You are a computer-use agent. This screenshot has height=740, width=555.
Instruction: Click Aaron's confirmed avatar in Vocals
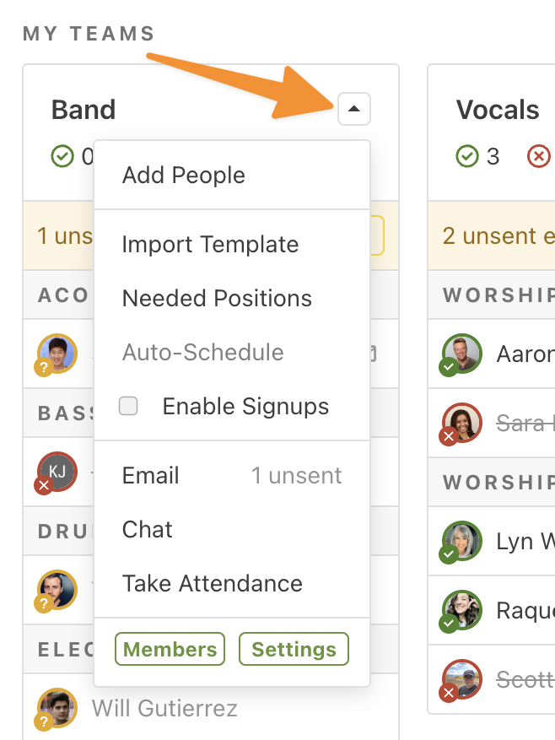click(x=461, y=354)
